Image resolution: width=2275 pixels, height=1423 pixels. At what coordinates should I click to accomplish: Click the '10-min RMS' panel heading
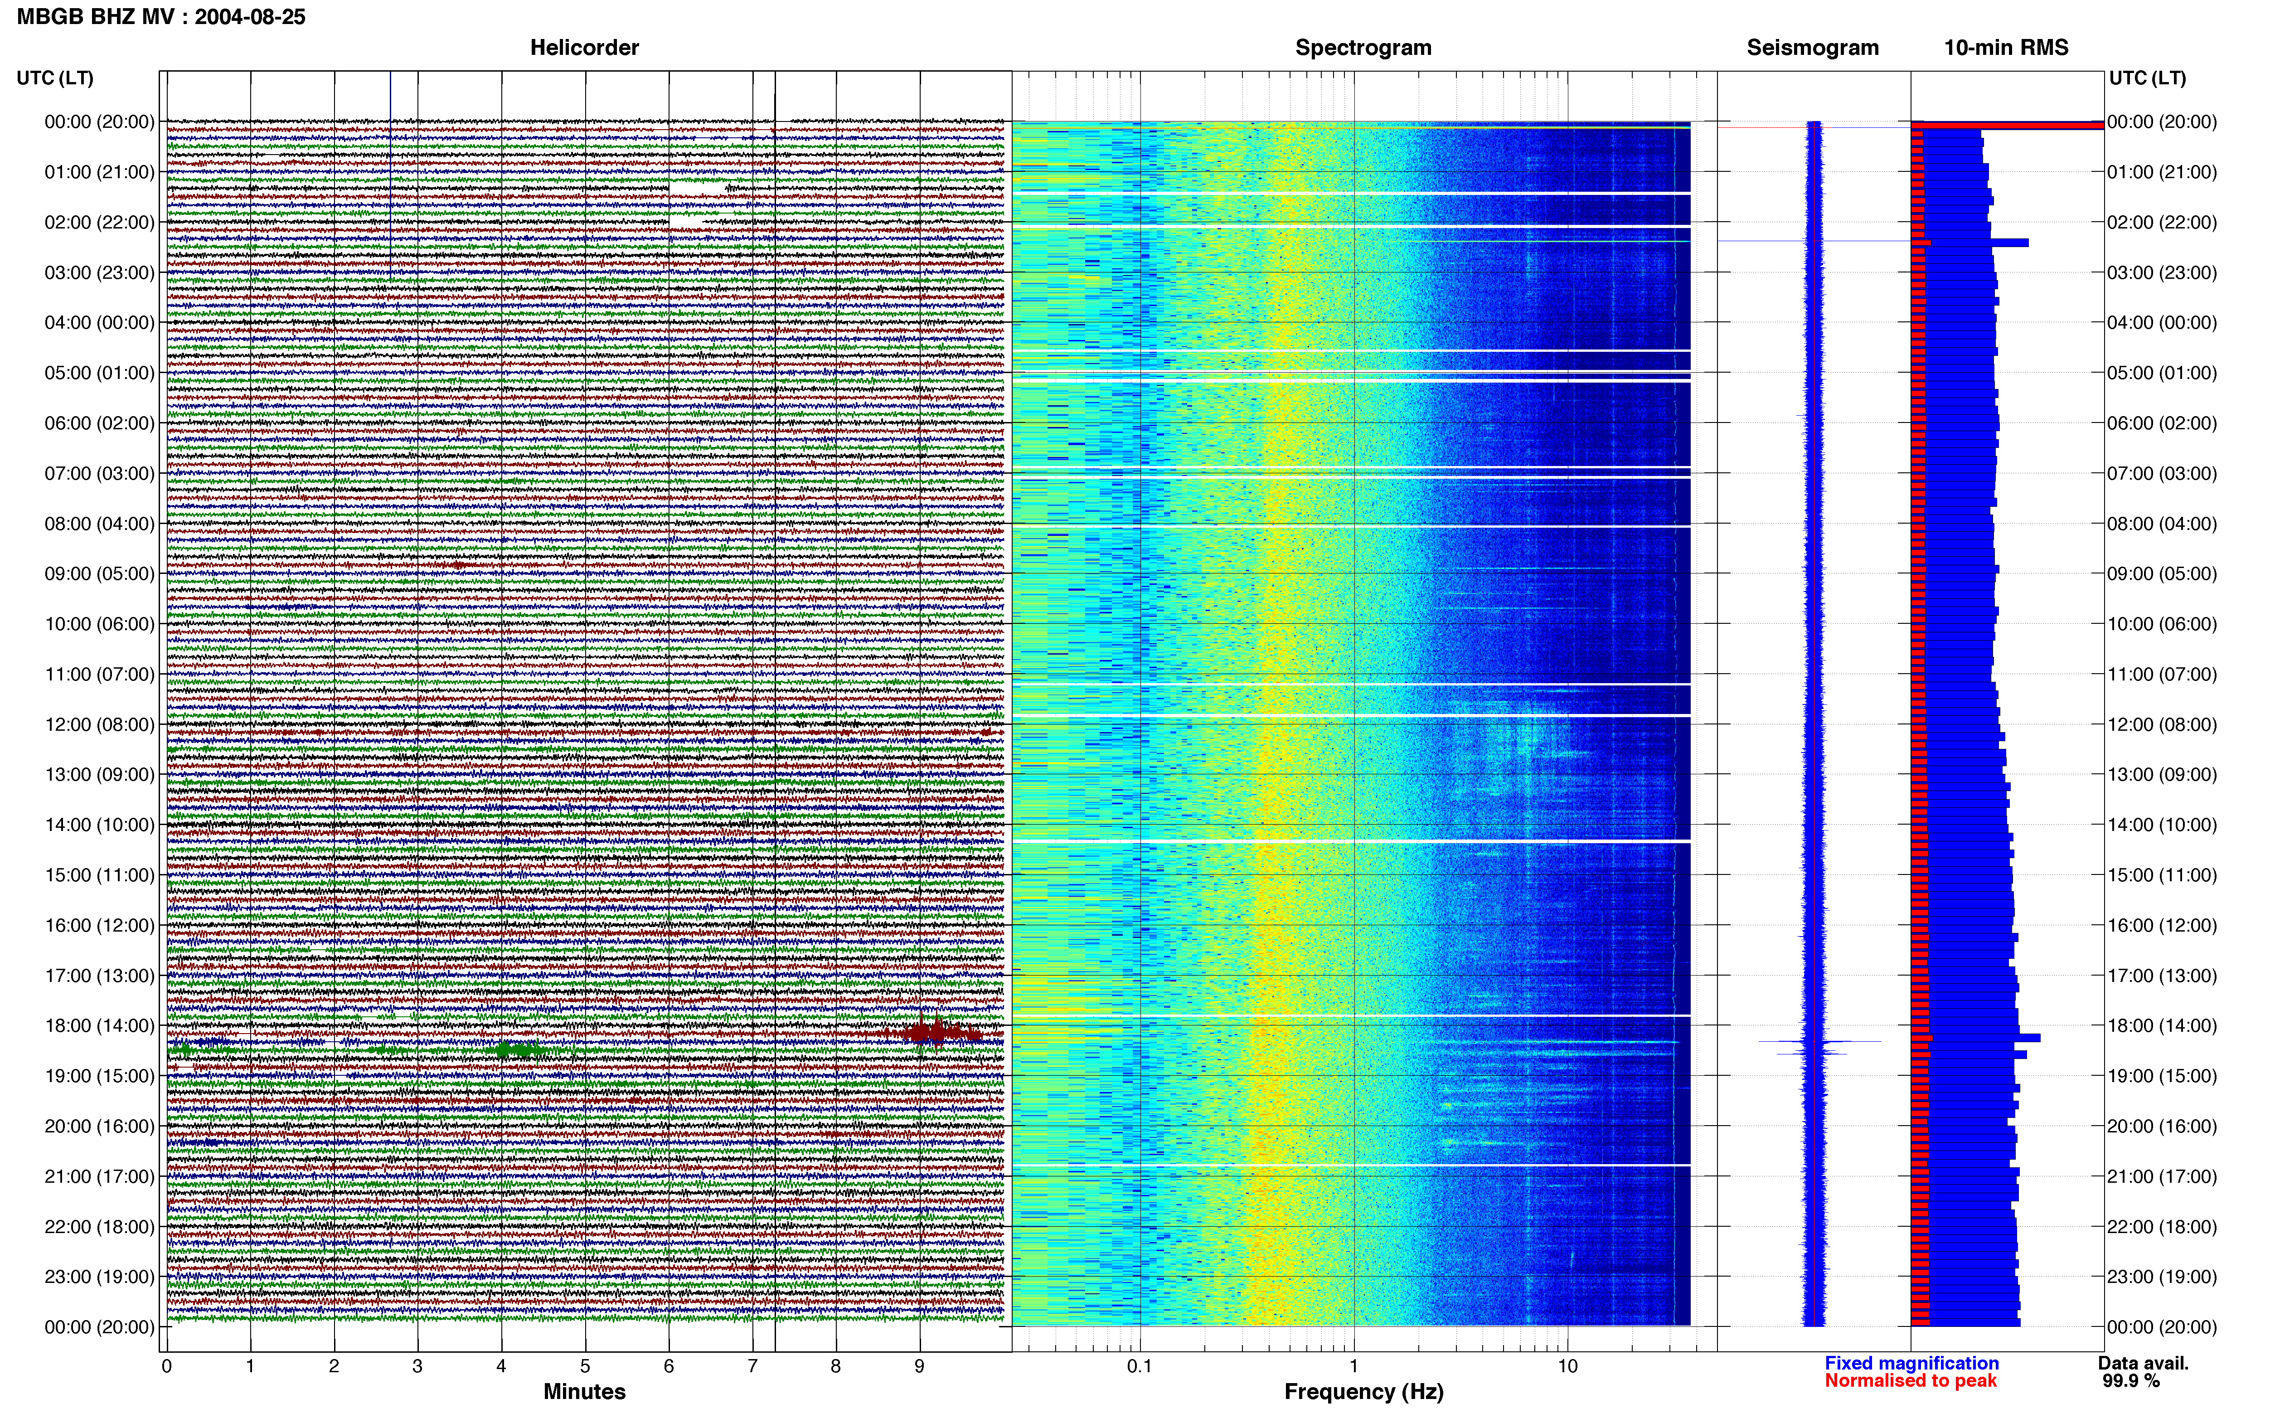[x=2006, y=48]
